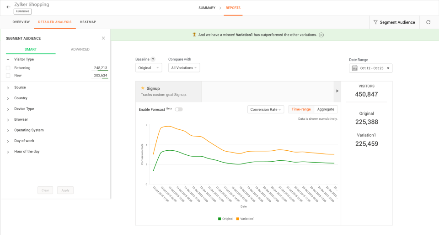The width and height of the screenshot is (439, 235).
Task: Click the Apply button in the segment panel
Action: (x=65, y=190)
